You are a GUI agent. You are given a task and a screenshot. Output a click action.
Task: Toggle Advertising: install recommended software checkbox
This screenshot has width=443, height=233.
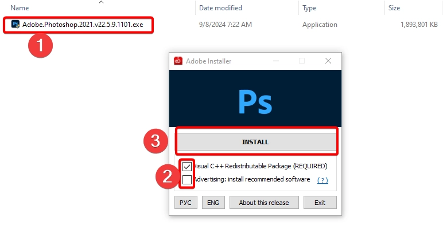point(186,179)
